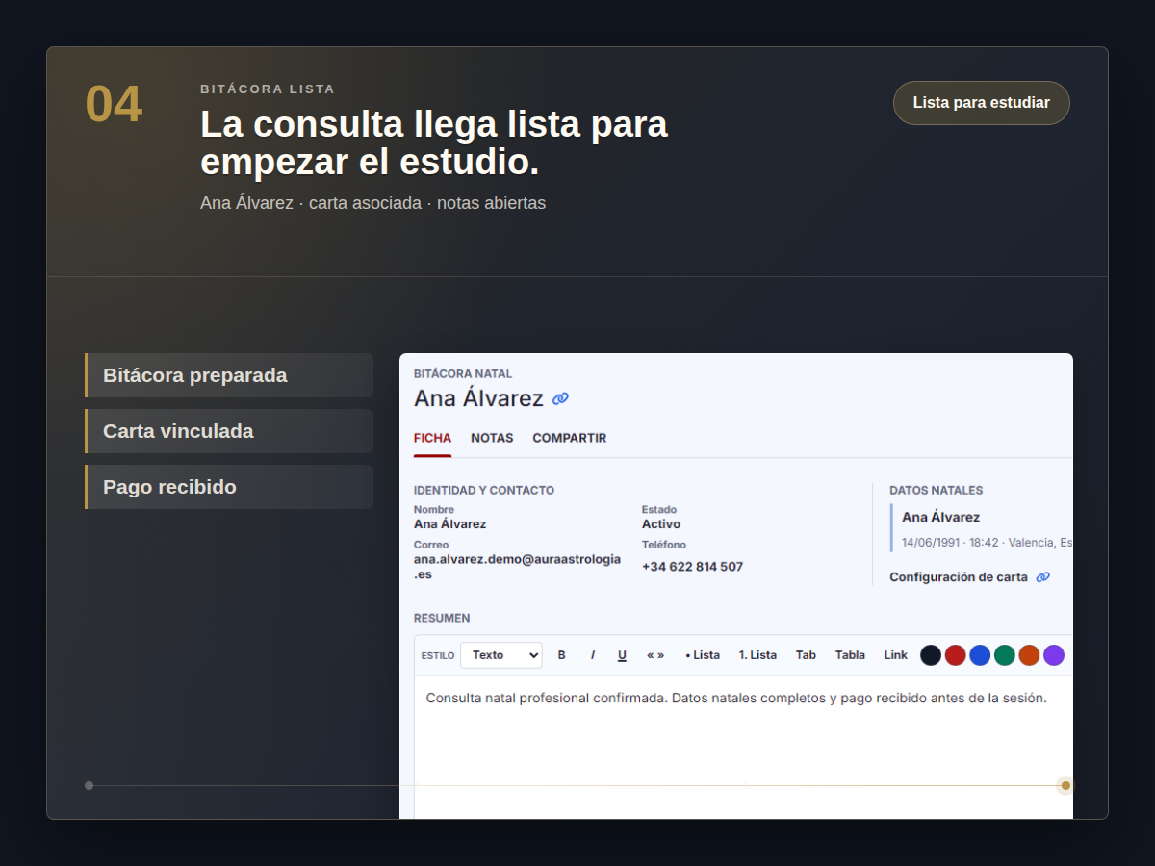Toggle bold formatting in Resumen editor
Image resolution: width=1155 pixels, height=866 pixels.
click(562, 655)
